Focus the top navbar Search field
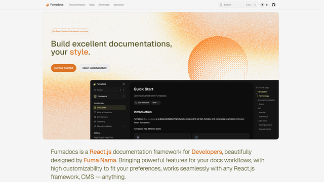The width and height of the screenshot is (324, 182). (x=238, y=5)
